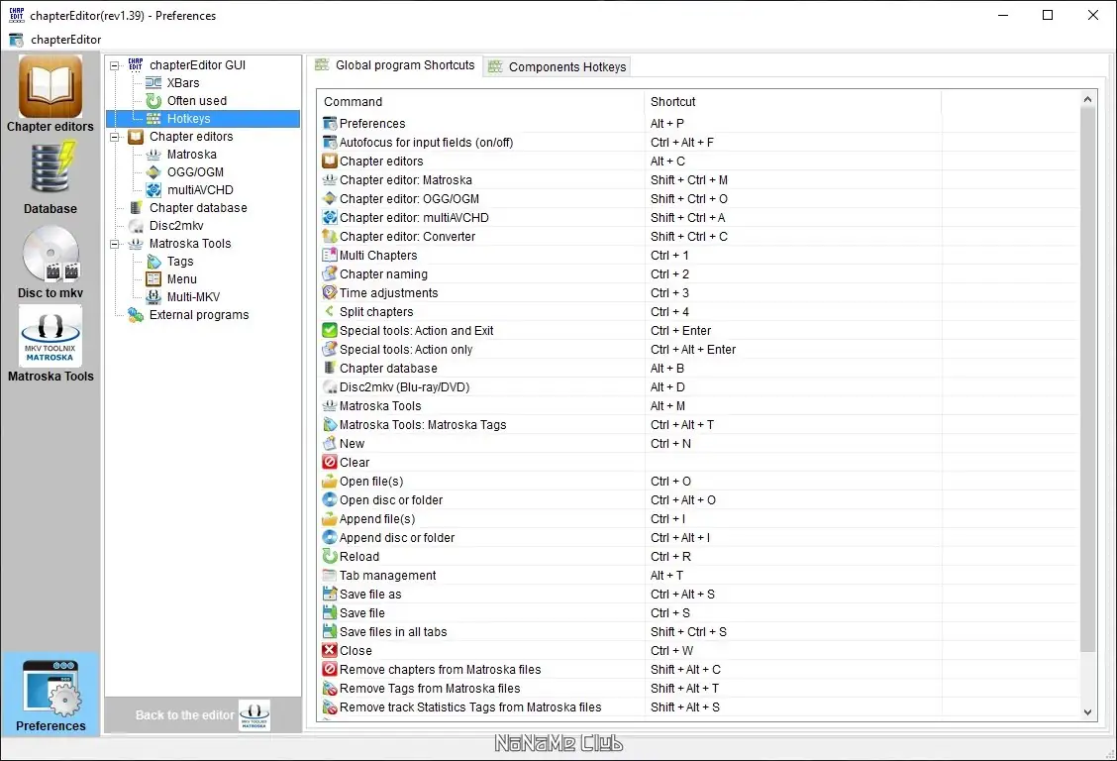Click the External programs tree icon
The image size is (1117, 761).
[136, 315]
